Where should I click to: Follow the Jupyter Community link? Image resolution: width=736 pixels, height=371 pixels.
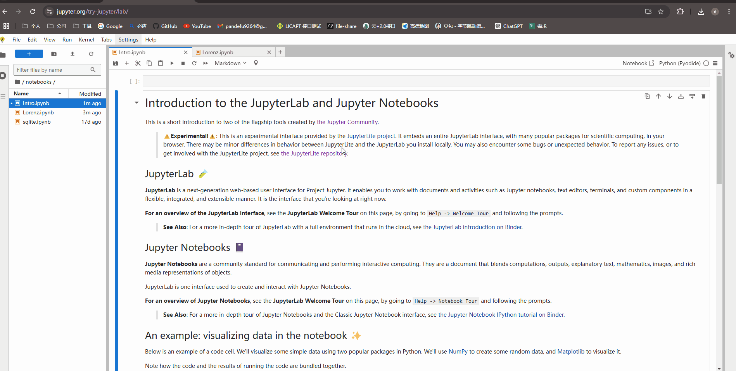(x=347, y=122)
